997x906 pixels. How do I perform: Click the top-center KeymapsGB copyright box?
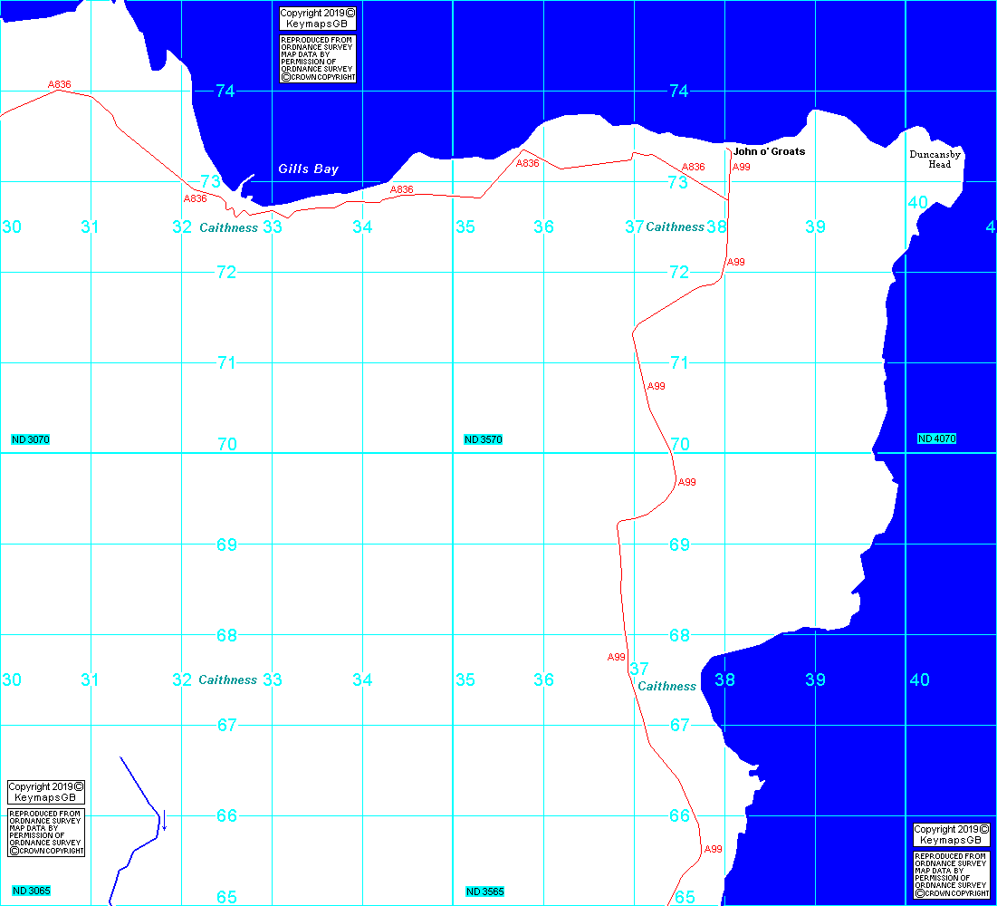318,19
